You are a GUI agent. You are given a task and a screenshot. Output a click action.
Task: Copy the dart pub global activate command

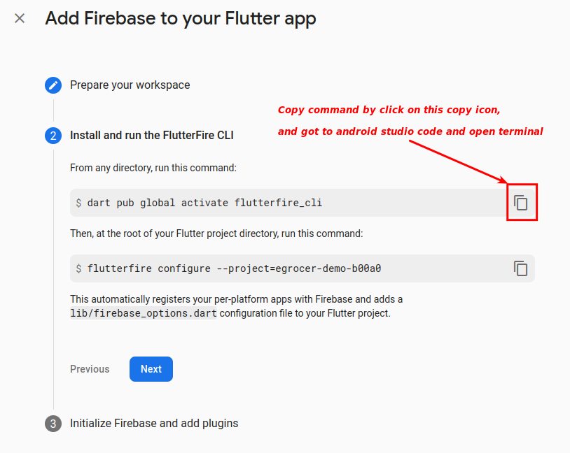click(x=520, y=203)
